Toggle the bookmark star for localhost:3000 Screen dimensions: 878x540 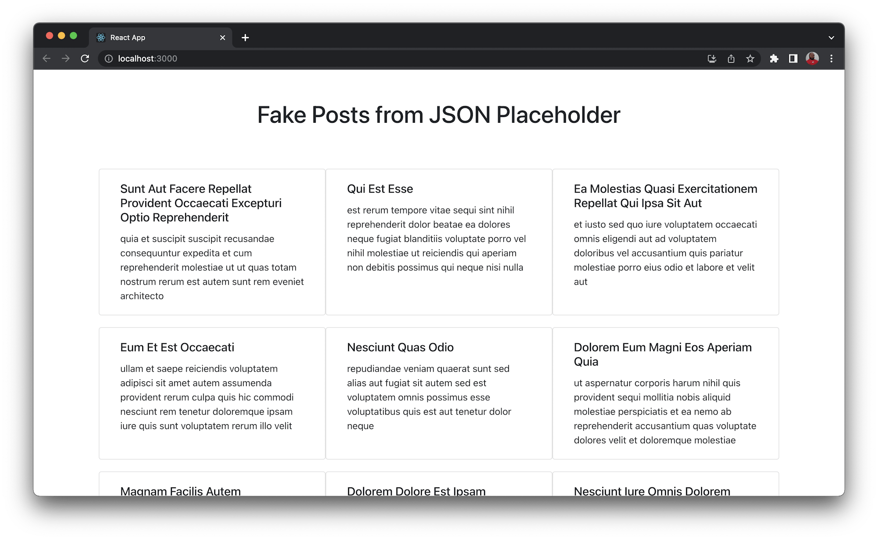(x=751, y=58)
